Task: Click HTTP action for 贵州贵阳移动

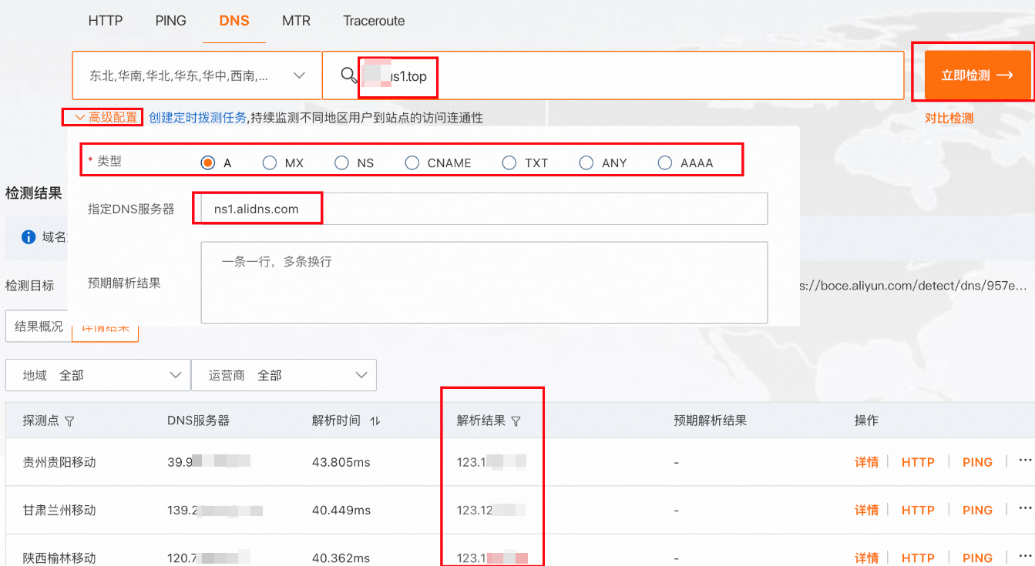Action: (918, 462)
